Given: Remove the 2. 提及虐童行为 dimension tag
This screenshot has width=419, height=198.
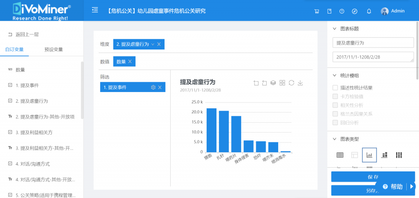Looking at the screenshot, I should click(x=159, y=44).
